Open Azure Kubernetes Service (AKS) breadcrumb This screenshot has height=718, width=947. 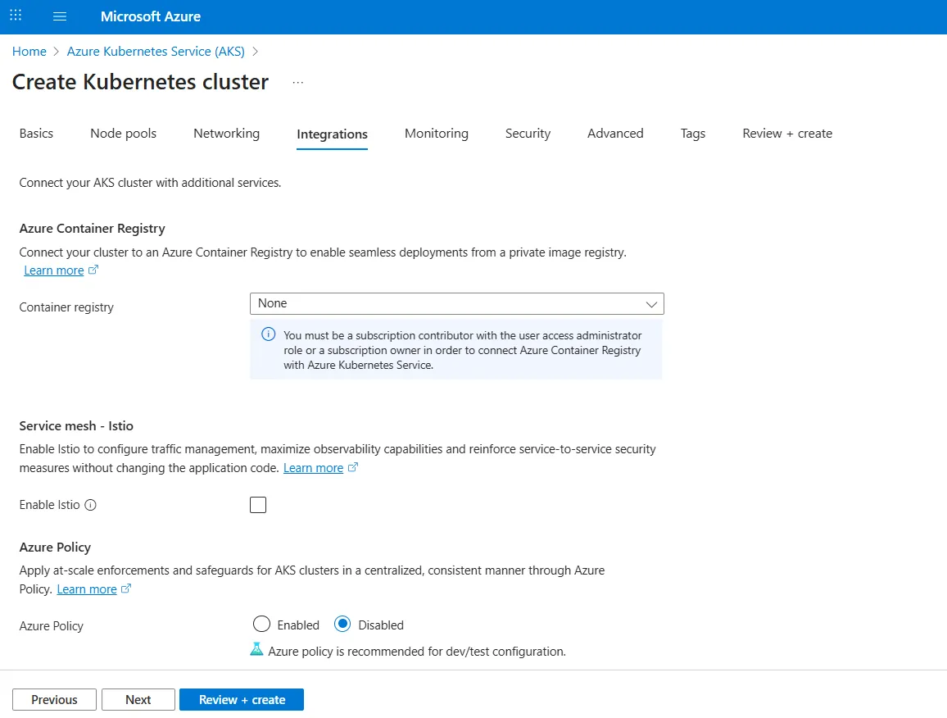[x=156, y=52]
